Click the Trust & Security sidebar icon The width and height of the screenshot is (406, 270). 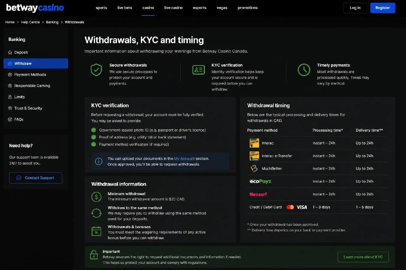tap(10, 108)
